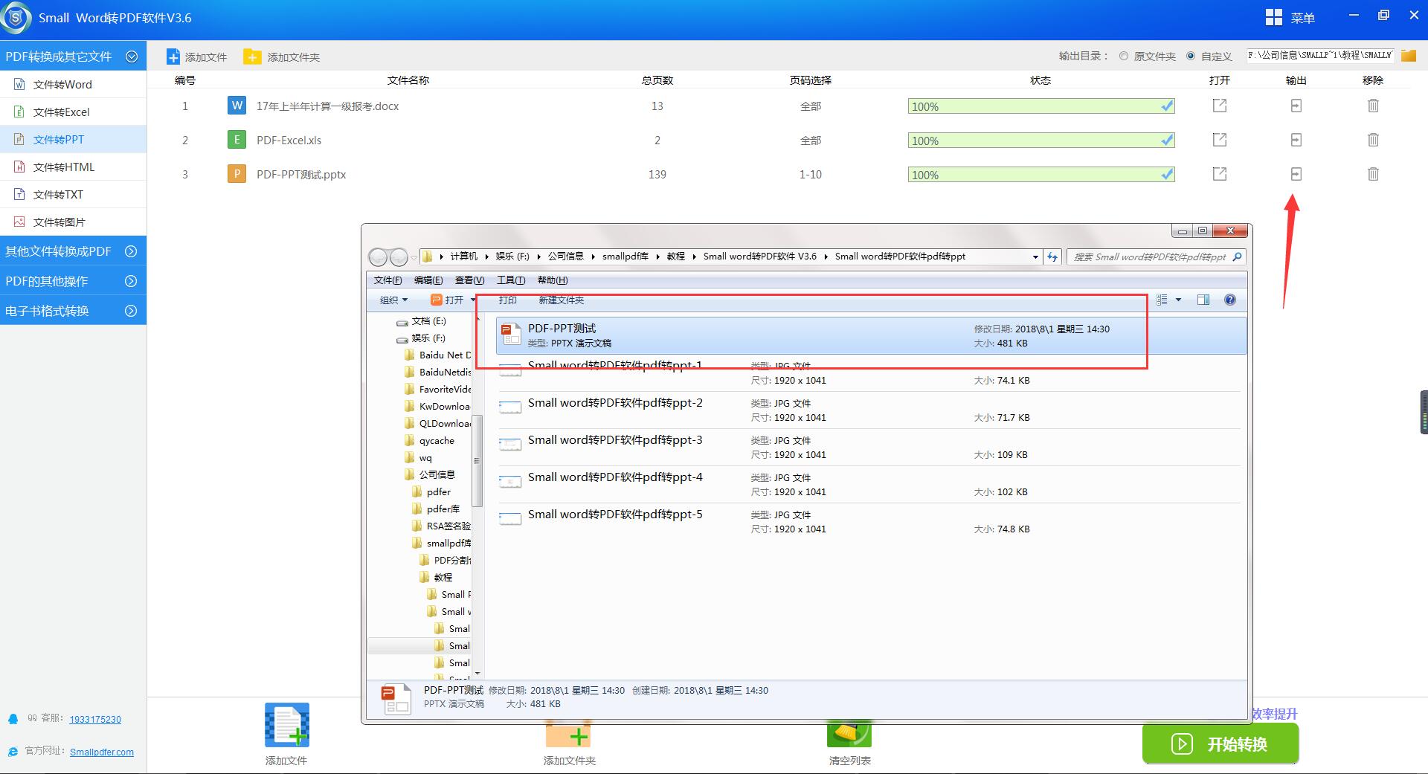Select Small word转PDF软件pdf转ppt-3 image file
The image size is (1428, 774).
[871, 447]
